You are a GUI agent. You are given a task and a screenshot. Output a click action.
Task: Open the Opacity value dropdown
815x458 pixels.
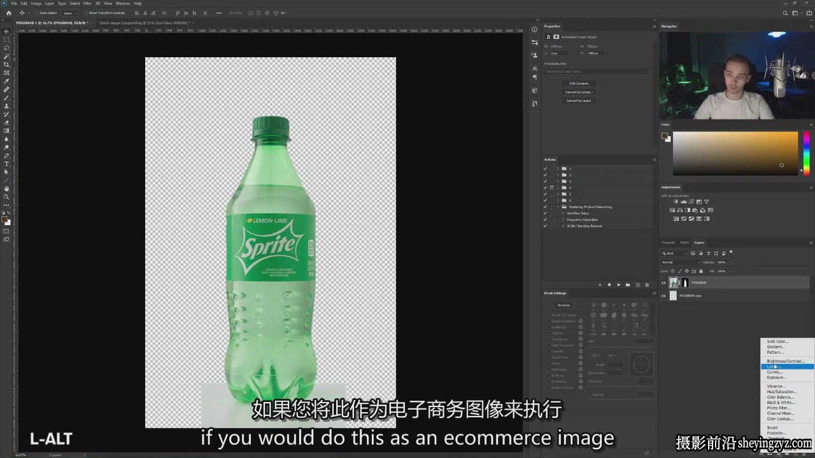[x=729, y=262]
